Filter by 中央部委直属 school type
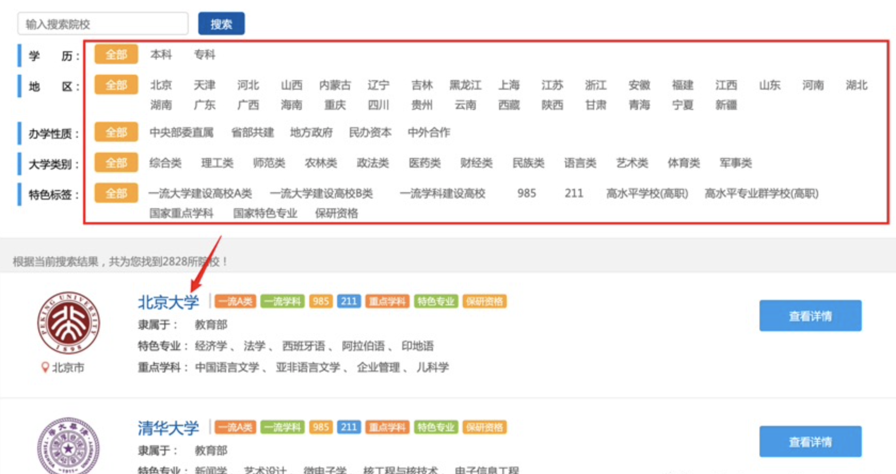Screen dimensions: 896x474 coord(181,132)
